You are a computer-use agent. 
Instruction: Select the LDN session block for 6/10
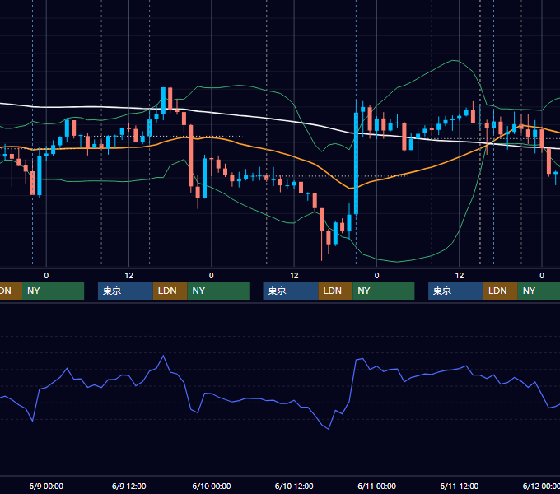click(x=335, y=291)
